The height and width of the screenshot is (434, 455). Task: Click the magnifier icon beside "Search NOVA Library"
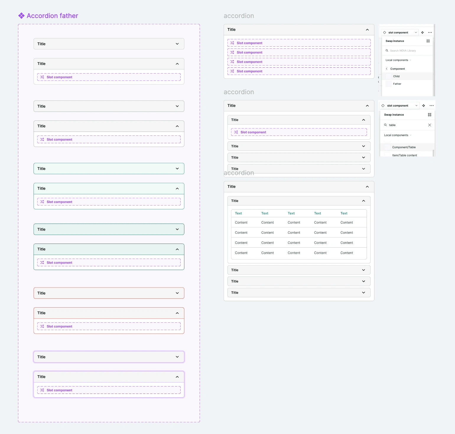(387, 51)
